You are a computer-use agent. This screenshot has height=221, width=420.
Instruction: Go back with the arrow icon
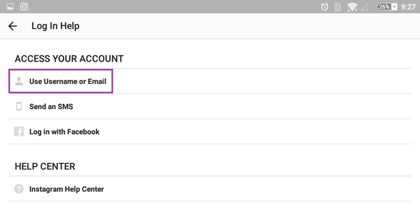pos(12,26)
